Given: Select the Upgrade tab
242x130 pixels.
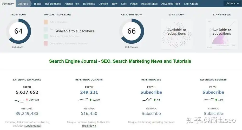Looking at the screenshot, I should [23, 4].
